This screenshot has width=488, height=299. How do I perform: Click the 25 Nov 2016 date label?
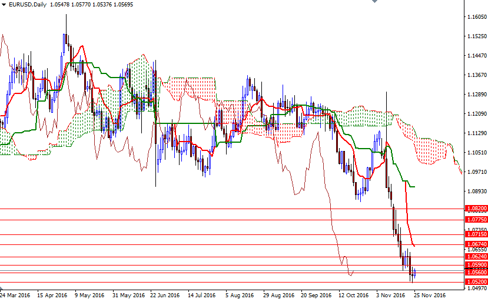click(430, 295)
